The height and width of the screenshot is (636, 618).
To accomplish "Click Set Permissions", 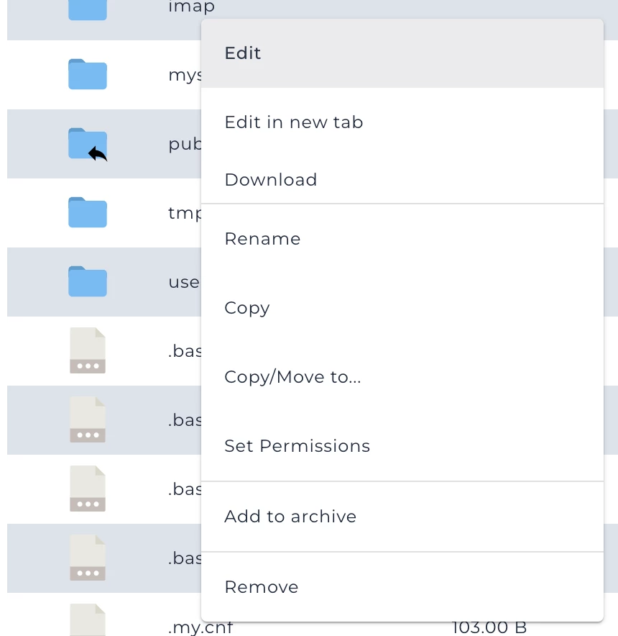I will point(297,446).
